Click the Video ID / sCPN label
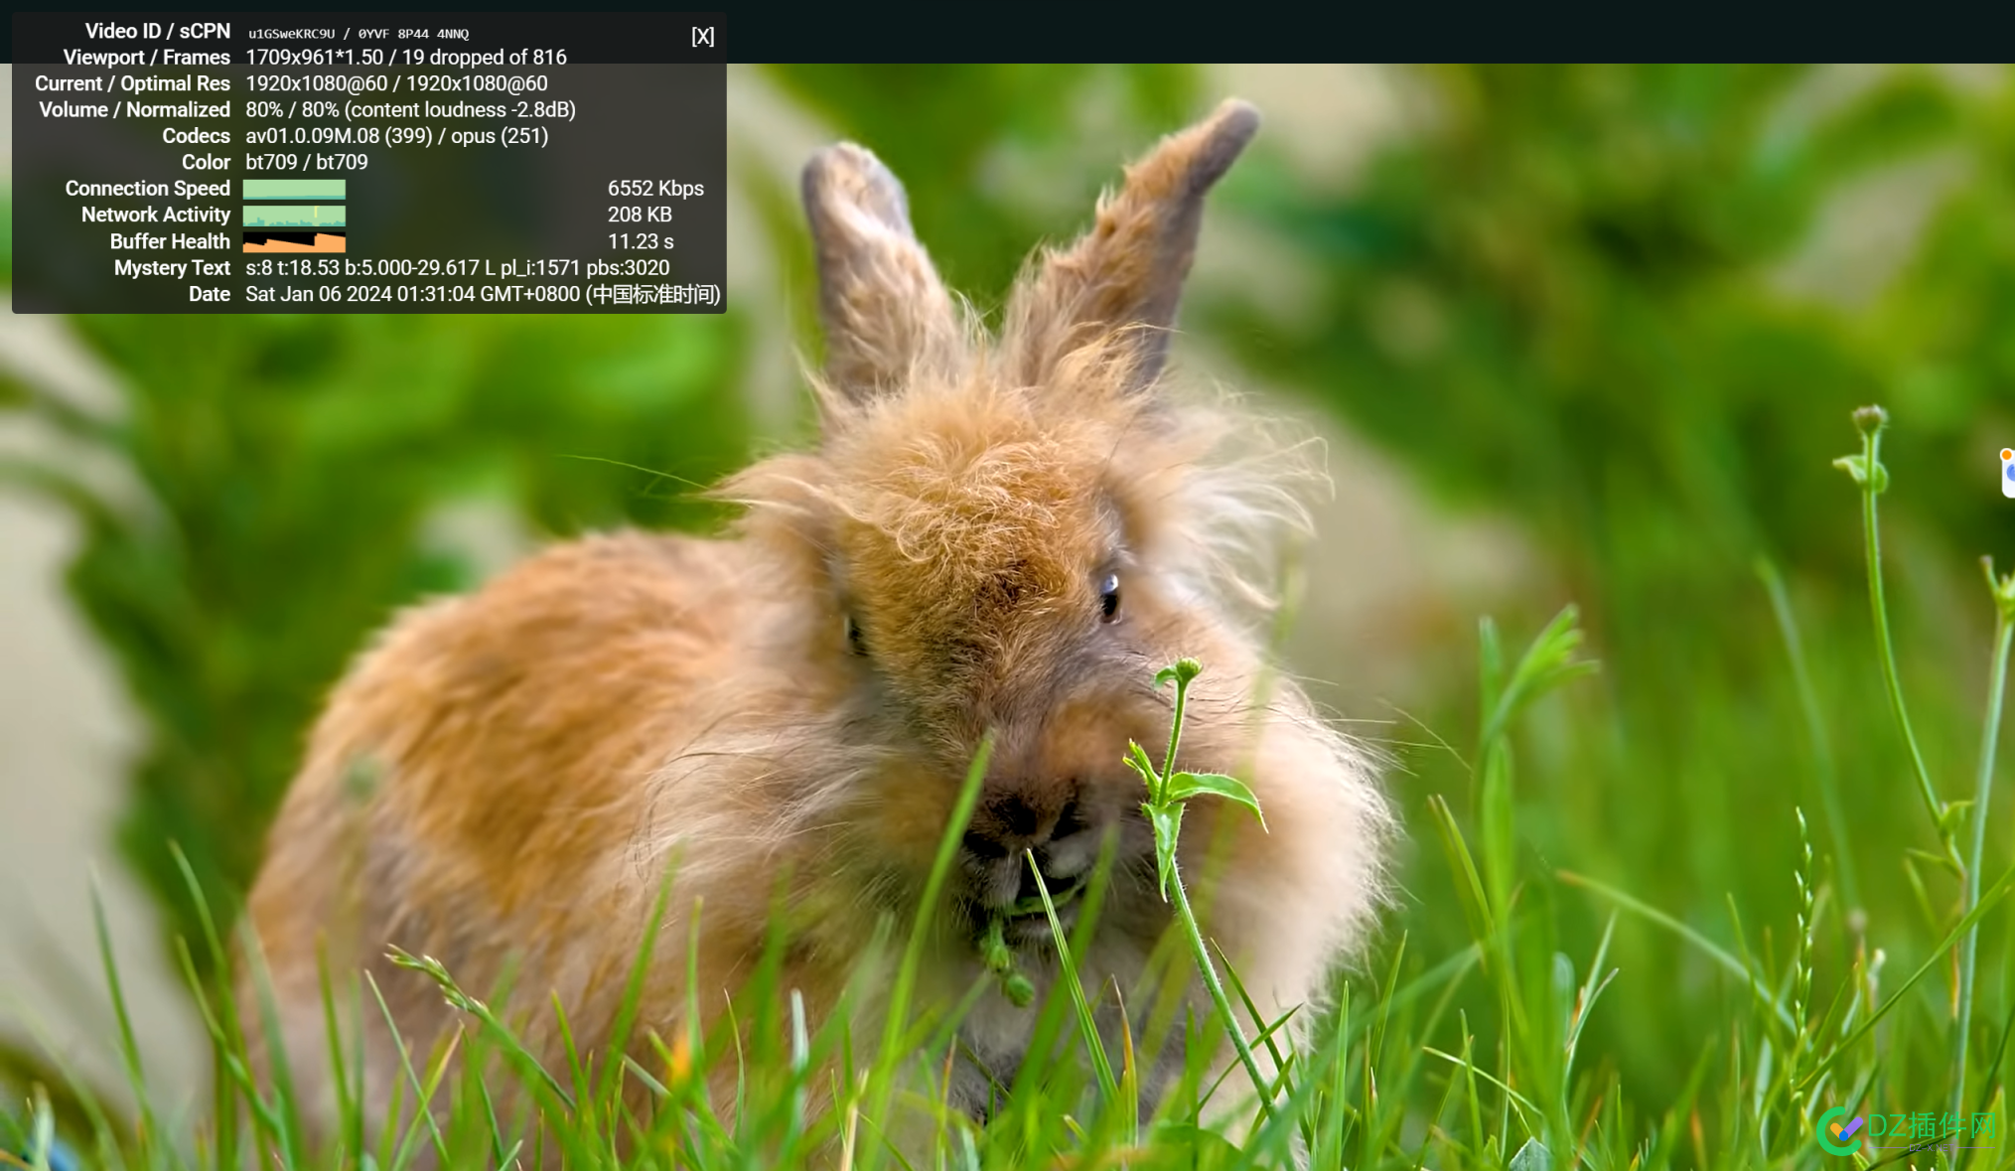This screenshot has width=2015, height=1171. pos(158,31)
